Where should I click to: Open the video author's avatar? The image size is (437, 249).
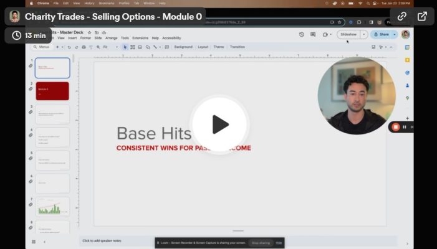14,16
